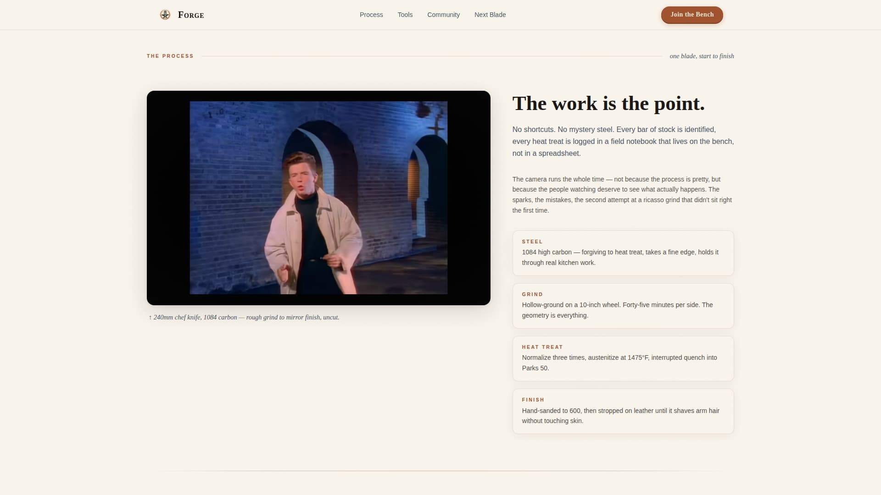Click the 240mm chef knife caption

[244, 317]
